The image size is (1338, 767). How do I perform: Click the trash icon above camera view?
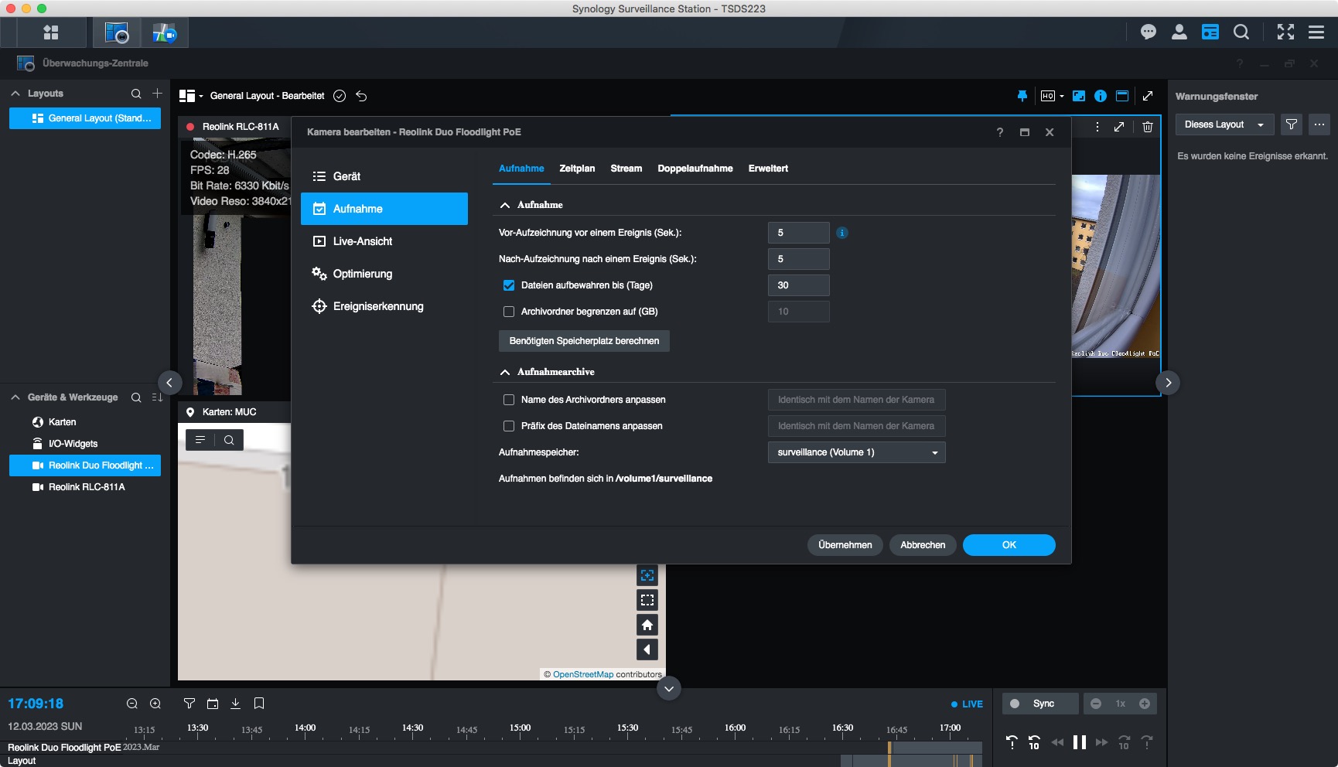(1148, 127)
